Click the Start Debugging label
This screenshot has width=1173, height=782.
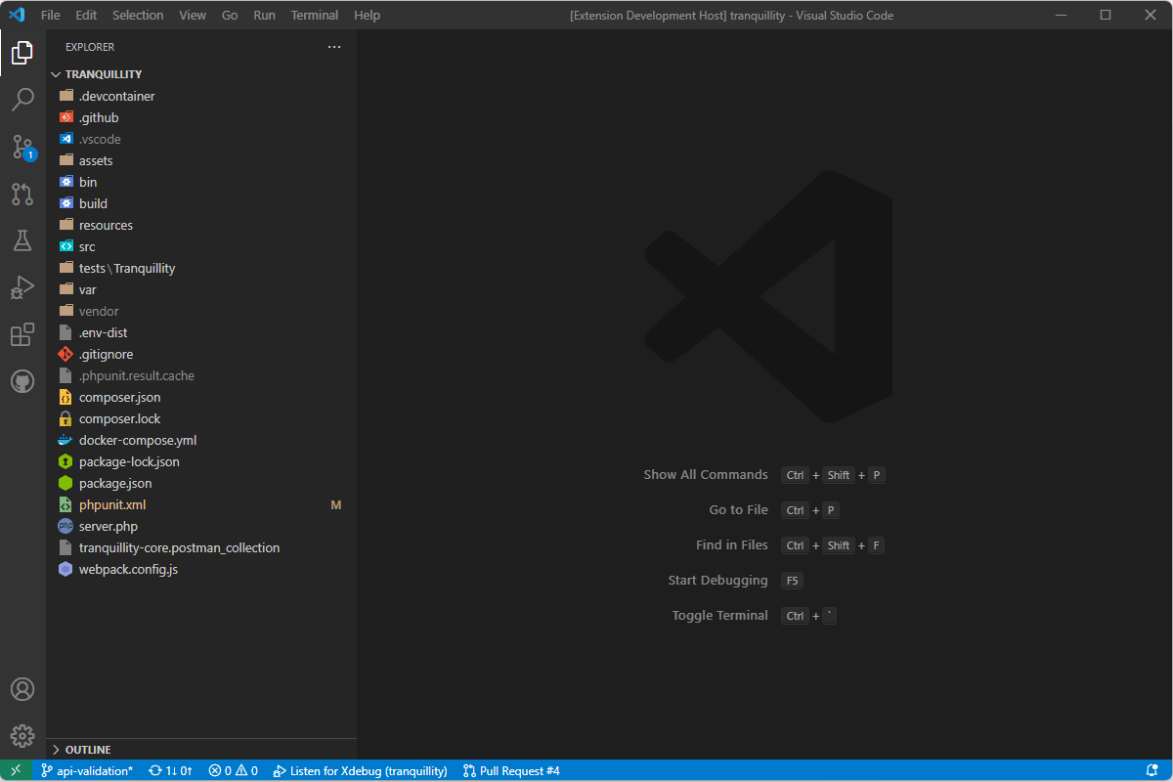[718, 580]
